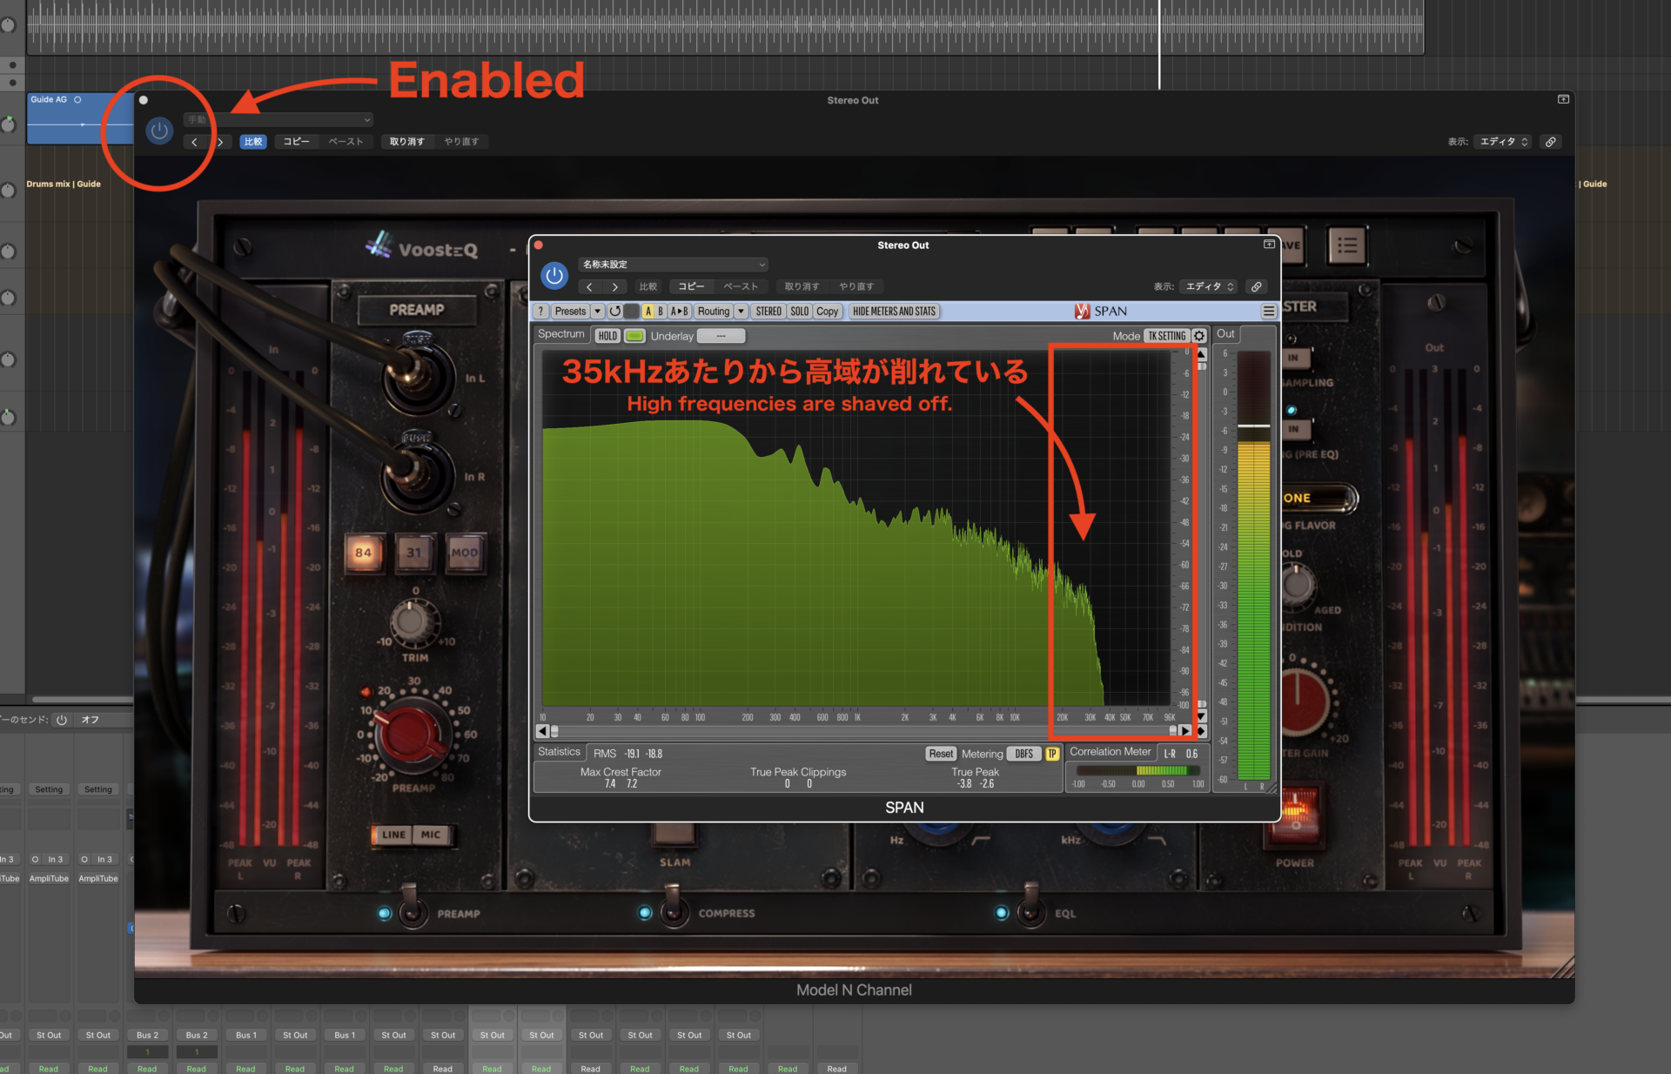Click the range scroll up arrow
Image resolution: width=1671 pixels, height=1074 pixels.
1202,354
